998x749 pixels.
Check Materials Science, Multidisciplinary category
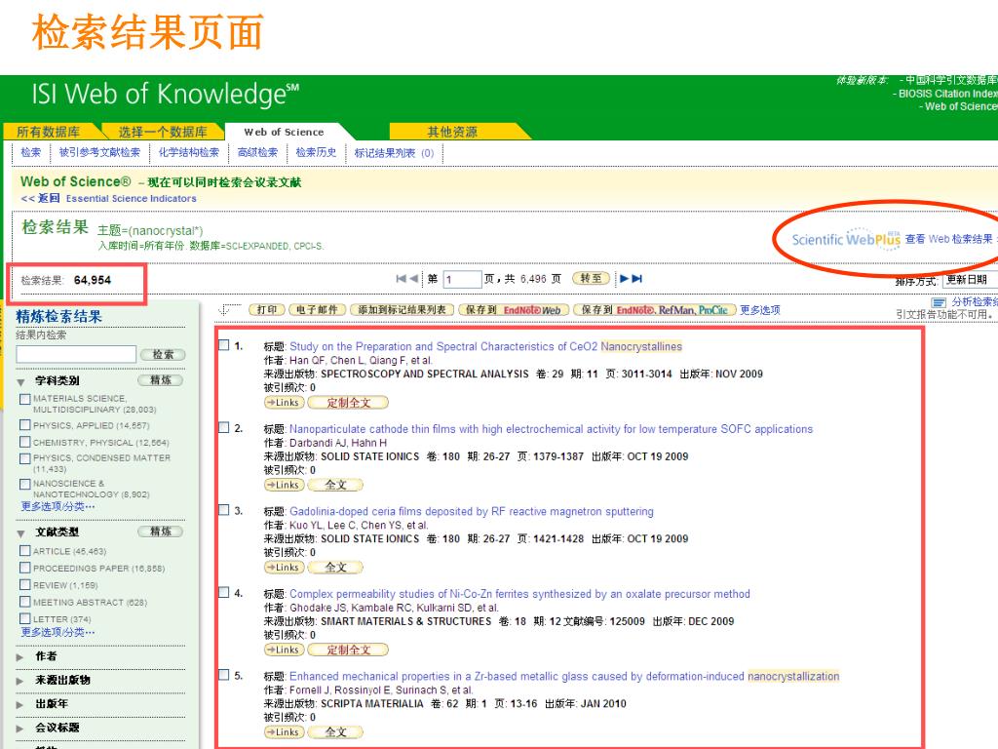pyautogui.click(x=24, y=399)
